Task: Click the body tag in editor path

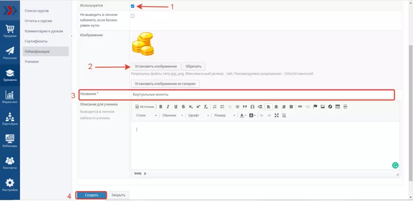Action: 138,174
